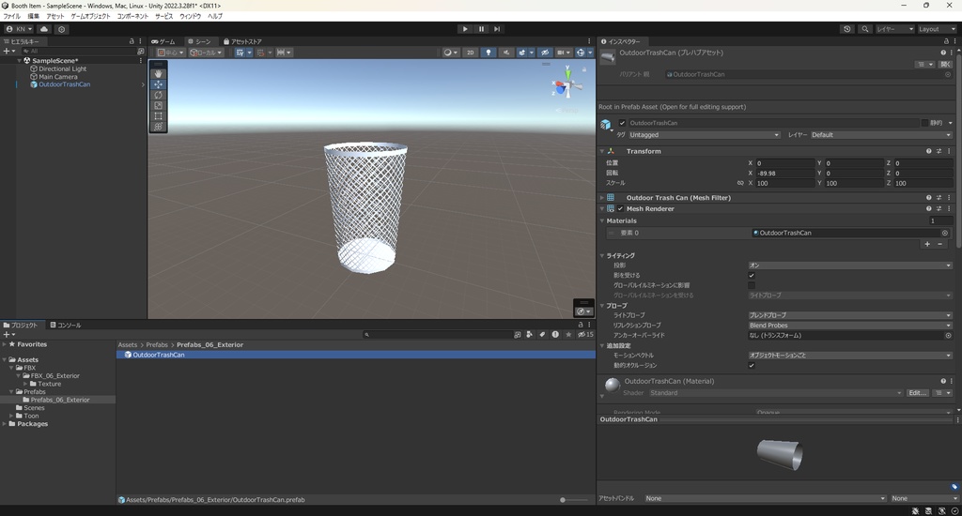The image size is (962, 516).
Task: Select the Scale tool
Action: coord(158,105)
